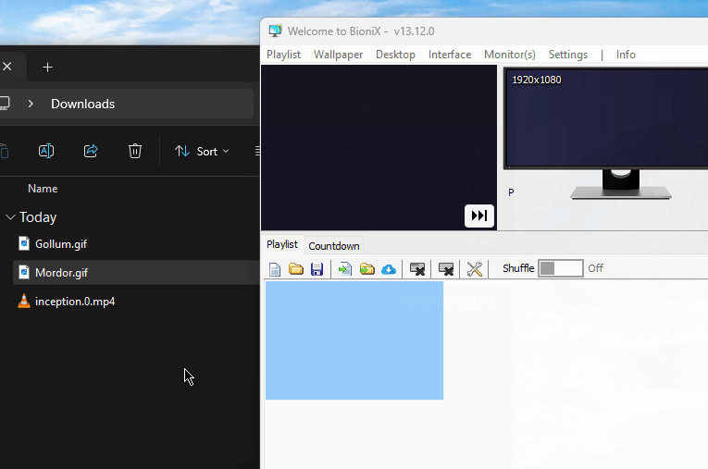Click the 1920x1080 monitor preview
The height and width of the screenshot is (469, 708).
tap(607, 118)
